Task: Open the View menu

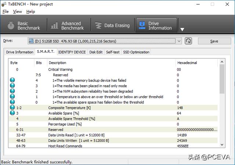Action: 17,11
